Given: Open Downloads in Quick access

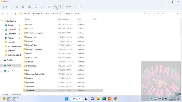Looking at the screenshot, I should [12, 29].
